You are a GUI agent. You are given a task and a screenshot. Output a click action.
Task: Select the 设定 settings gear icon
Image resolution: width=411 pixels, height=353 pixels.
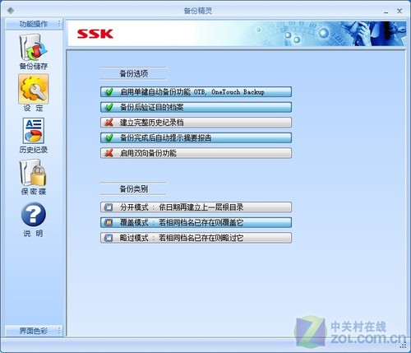click(34, 89)
